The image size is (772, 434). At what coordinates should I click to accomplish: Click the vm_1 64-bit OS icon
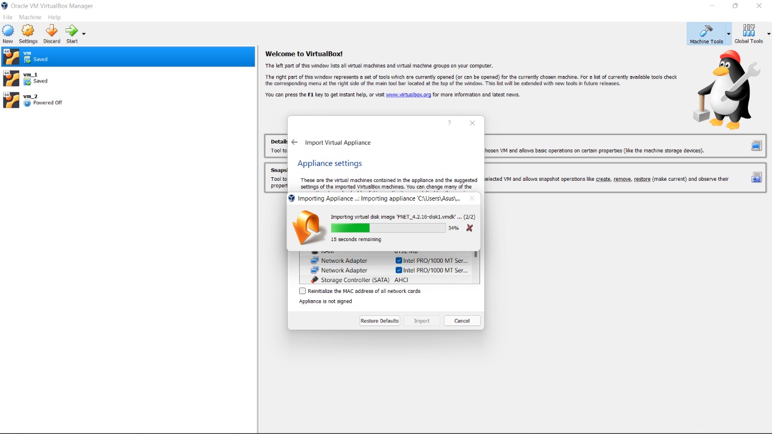pos(11,78)
